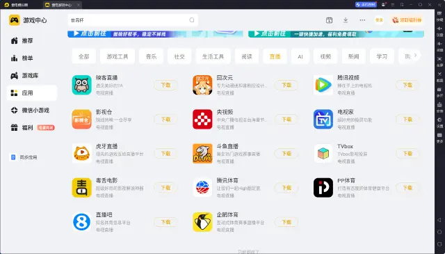This screenshot has width=445, height=254.
Task: Collapse the right sidebar with double chevron
Action: (x=439, y=5)
